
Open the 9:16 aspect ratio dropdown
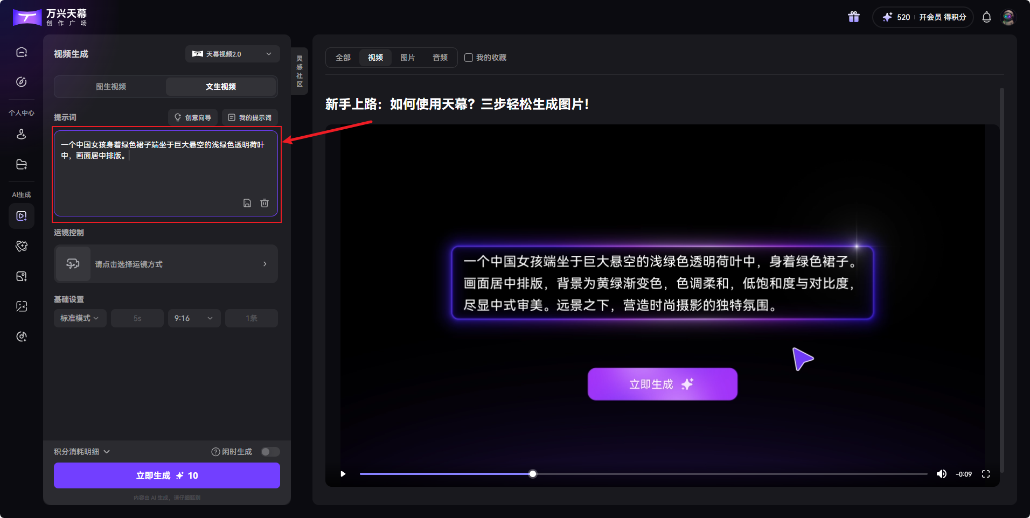[194, 318]
